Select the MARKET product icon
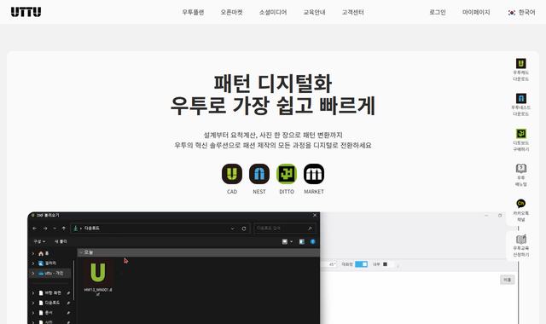The height and width of the screenshot is (324, 546). [314, 174]
